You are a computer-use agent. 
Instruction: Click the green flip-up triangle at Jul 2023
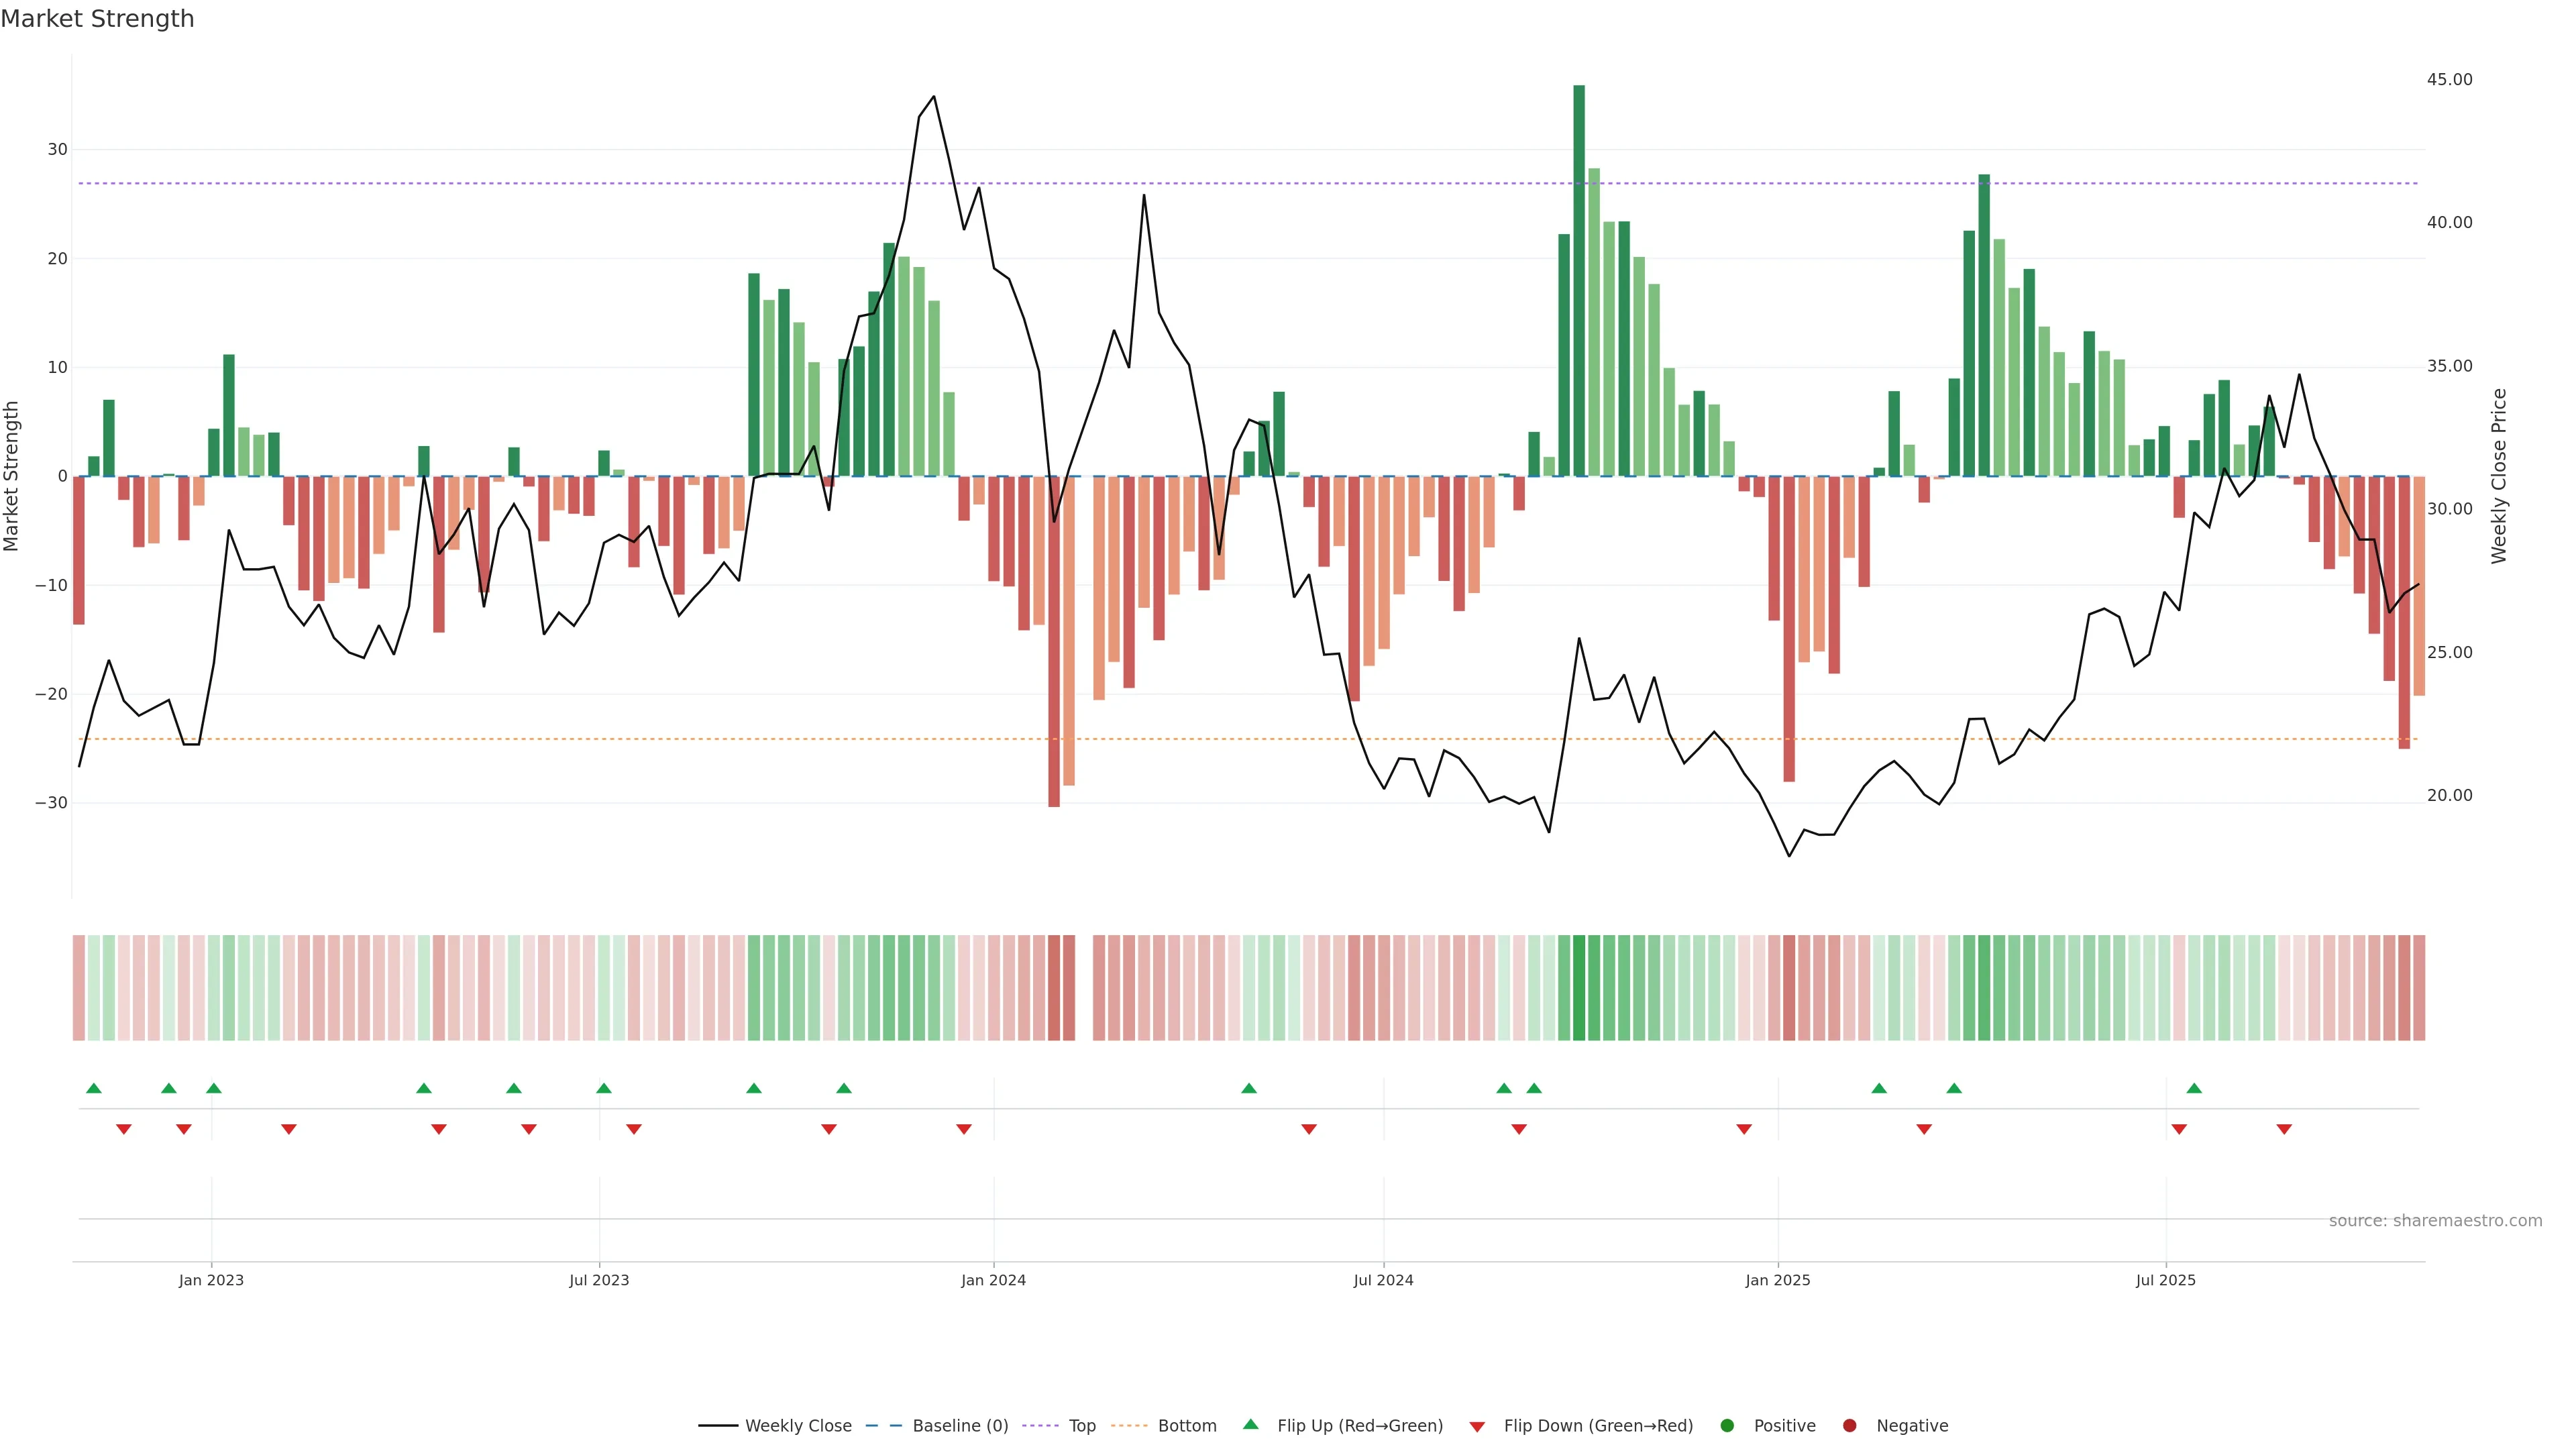[603, 1088]
